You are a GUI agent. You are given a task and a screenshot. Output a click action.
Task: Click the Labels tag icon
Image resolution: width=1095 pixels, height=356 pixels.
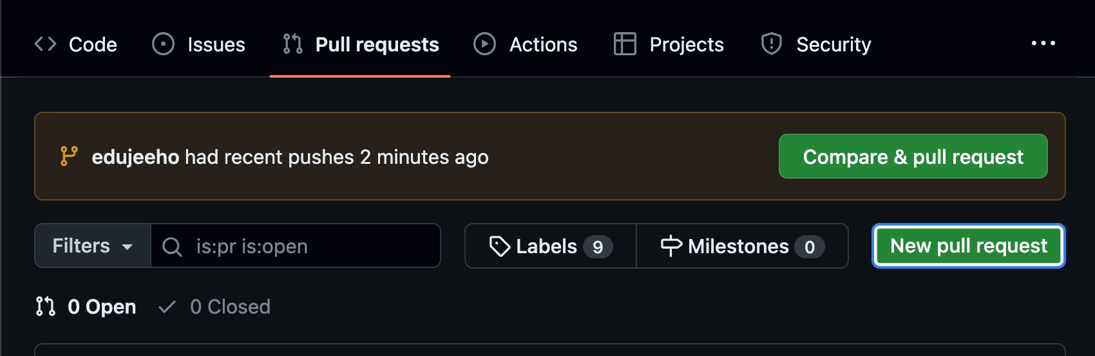pos(500,246)
